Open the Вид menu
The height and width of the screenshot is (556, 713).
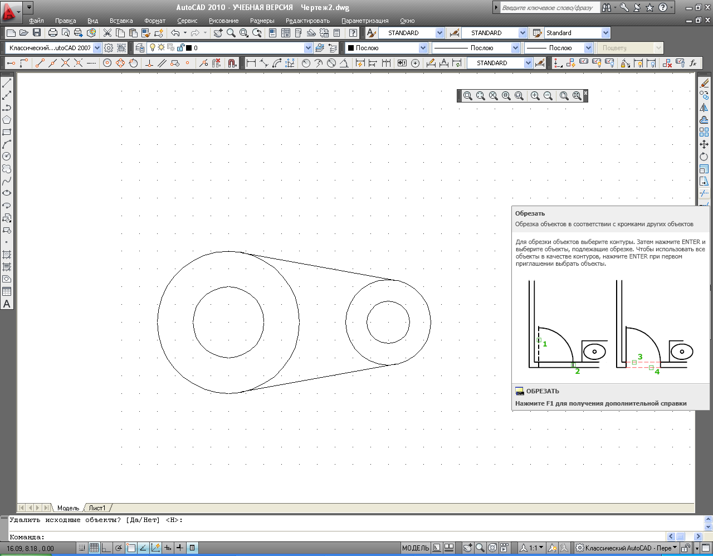click(x=92, y=21)
